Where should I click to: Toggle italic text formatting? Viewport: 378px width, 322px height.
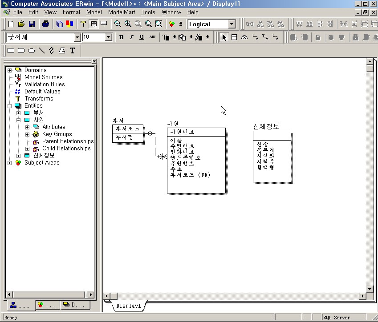click(x=131, y=37)
